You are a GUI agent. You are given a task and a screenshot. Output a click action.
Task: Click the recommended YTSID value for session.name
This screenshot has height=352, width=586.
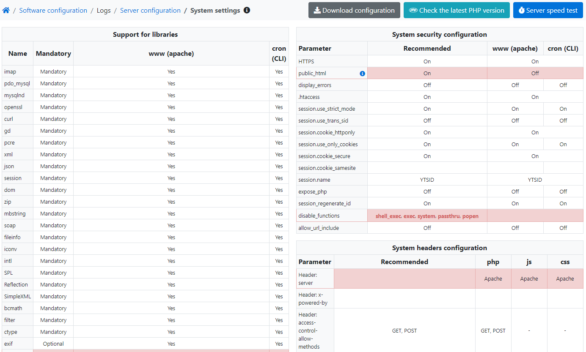click(x=427, y=180)
